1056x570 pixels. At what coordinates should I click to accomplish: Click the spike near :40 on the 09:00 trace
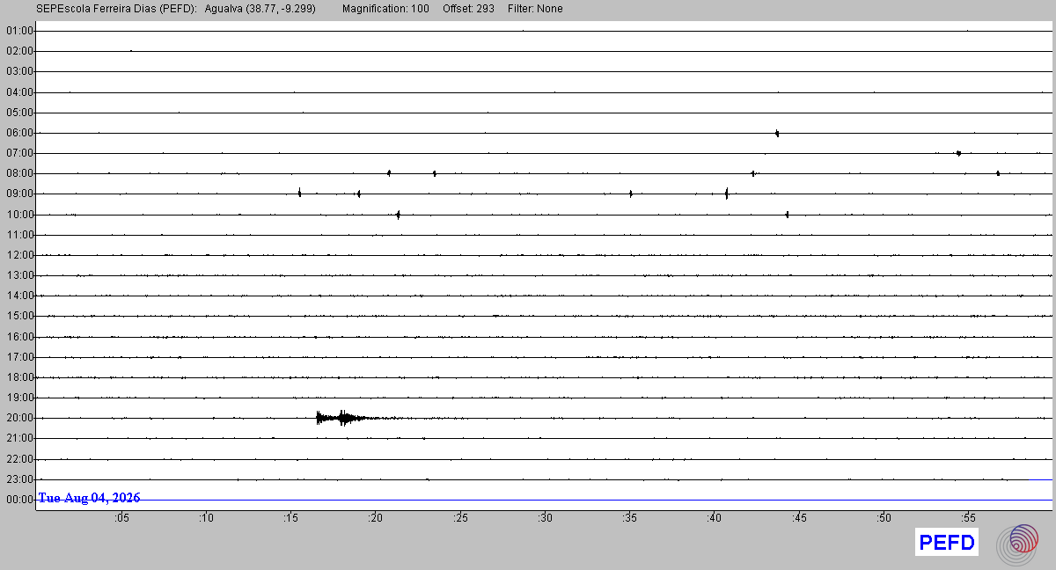[726, 193]
